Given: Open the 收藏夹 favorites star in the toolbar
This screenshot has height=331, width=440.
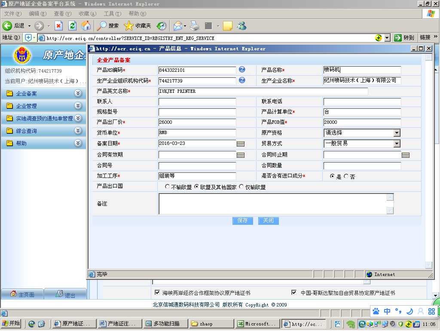Looking at the screenshot, I should [x=128, y=26].
